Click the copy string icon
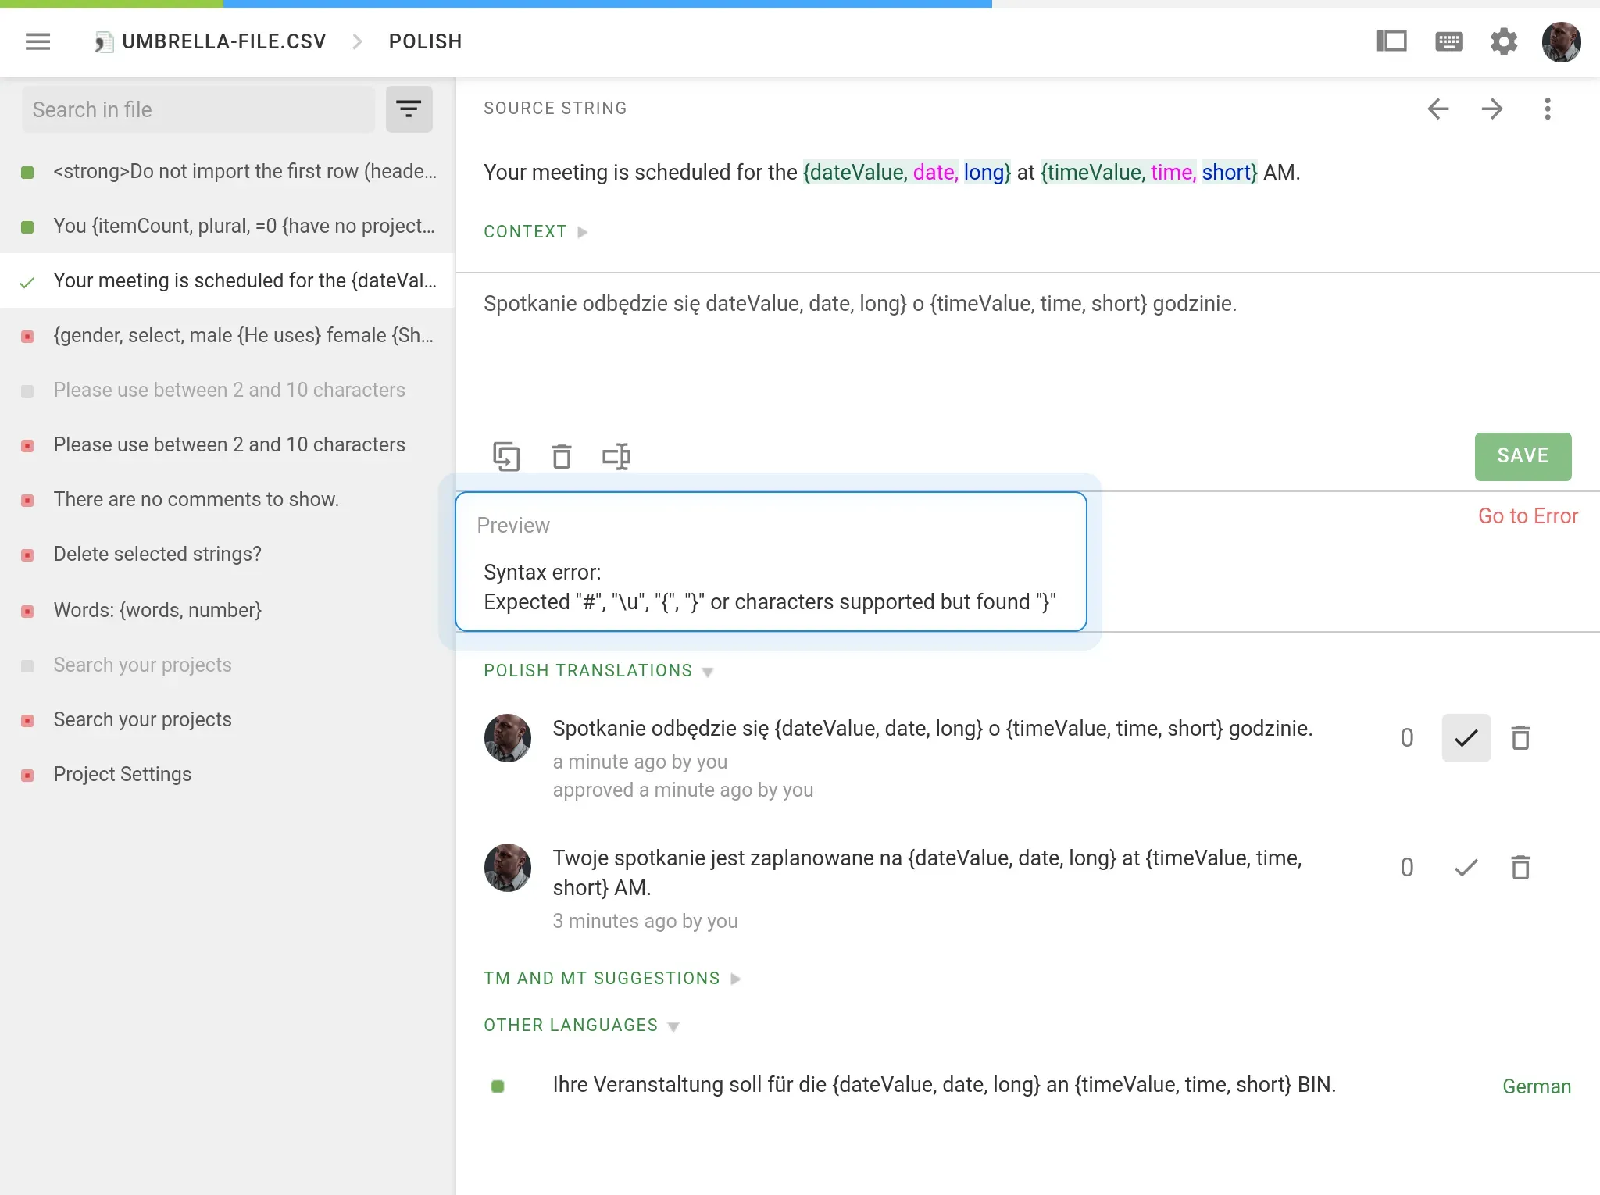The width and height of the screenshot is (1600, 1195). 506,455
